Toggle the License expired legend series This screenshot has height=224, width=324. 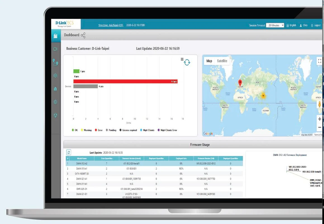click(128, 130)
